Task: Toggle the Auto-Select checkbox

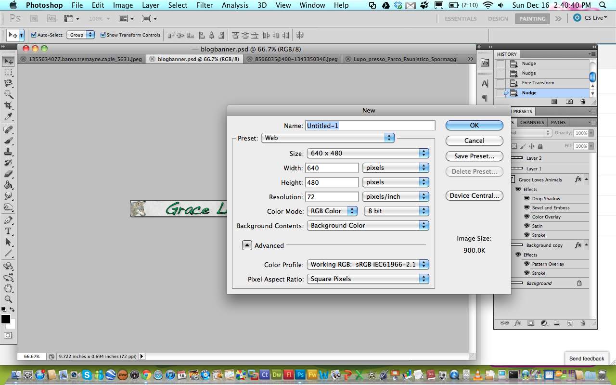Action: [34, 35]
